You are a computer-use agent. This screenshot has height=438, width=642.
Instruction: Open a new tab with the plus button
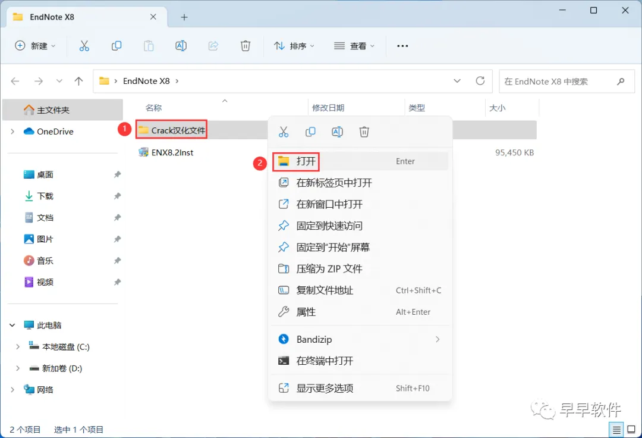[184, 17]
